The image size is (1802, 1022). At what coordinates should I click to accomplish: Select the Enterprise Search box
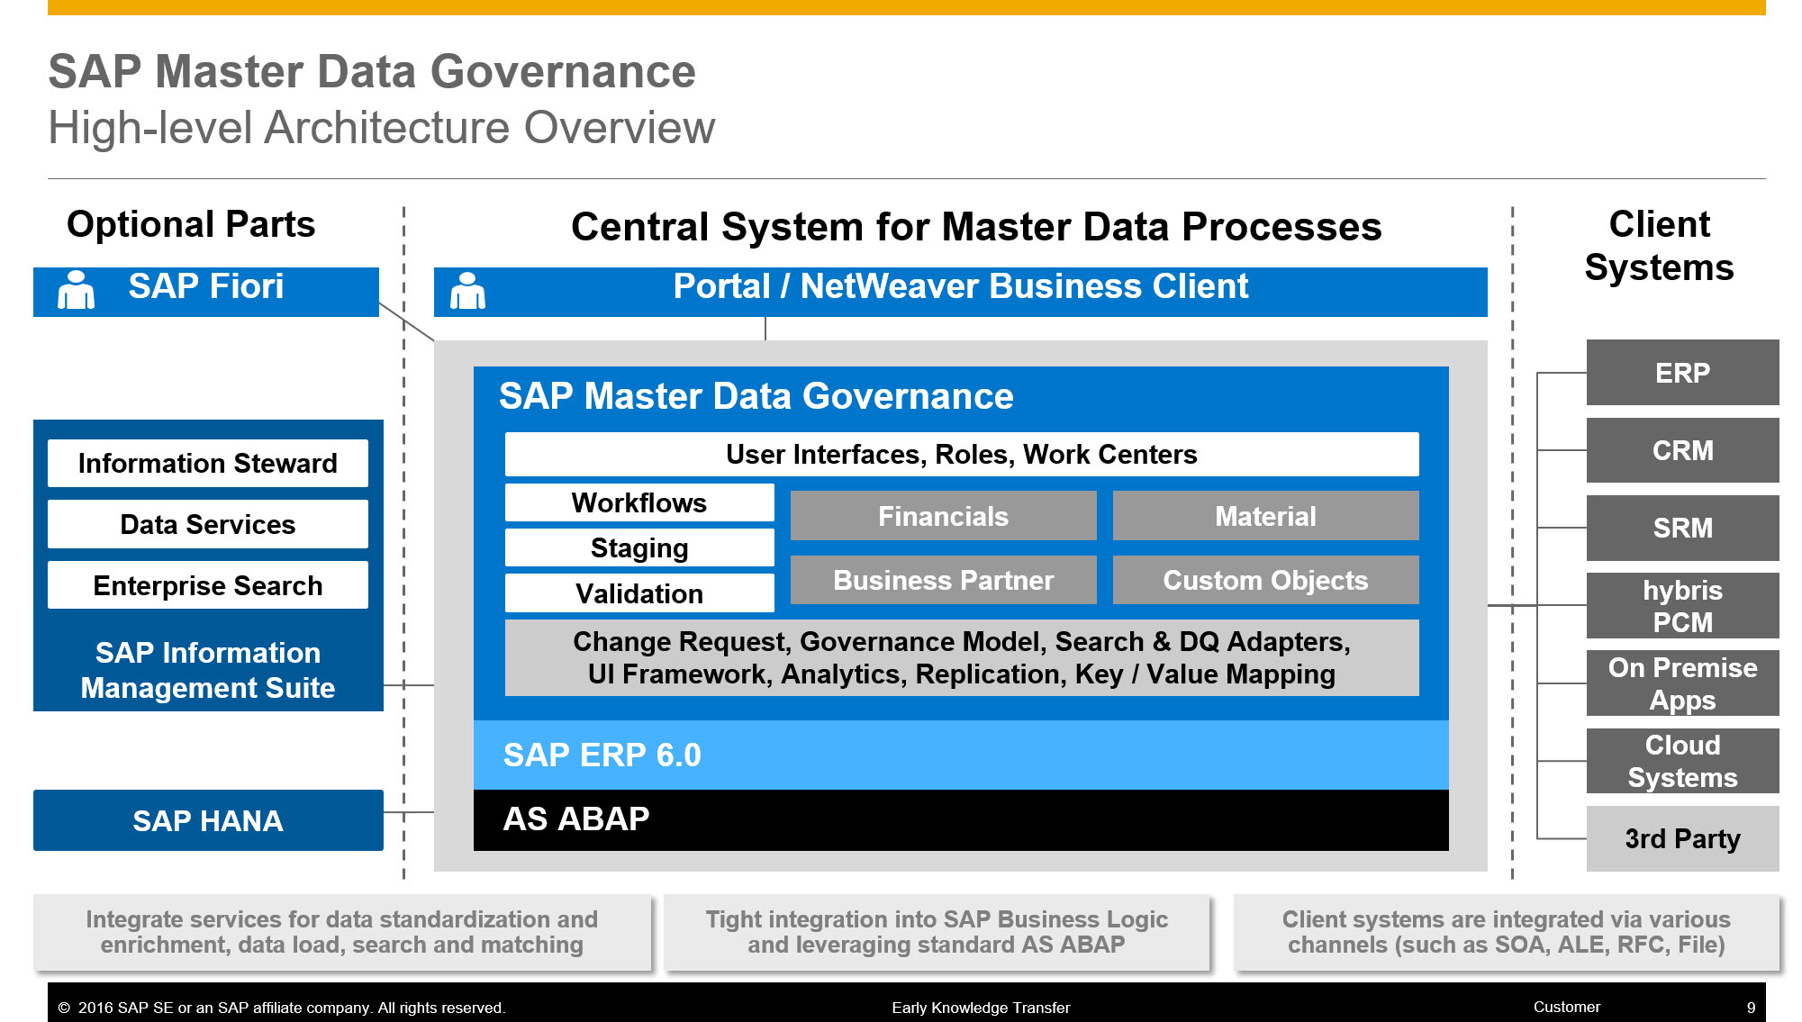208,585
